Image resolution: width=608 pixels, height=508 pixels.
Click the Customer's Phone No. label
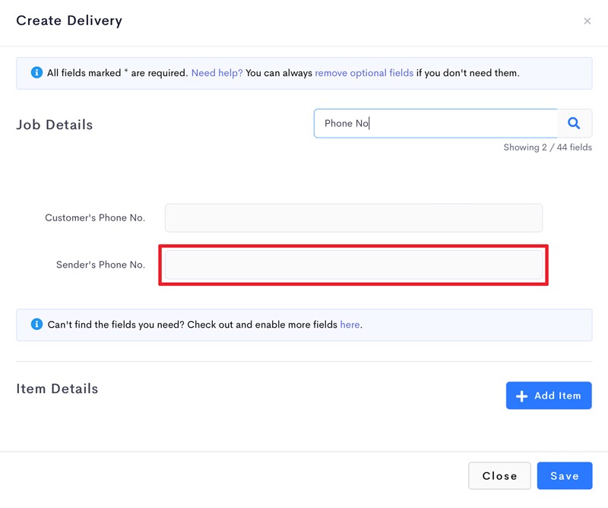95,217
